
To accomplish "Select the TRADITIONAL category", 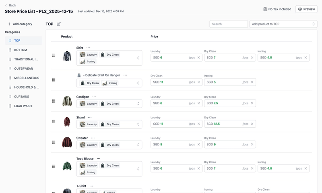I will point(23,59).
